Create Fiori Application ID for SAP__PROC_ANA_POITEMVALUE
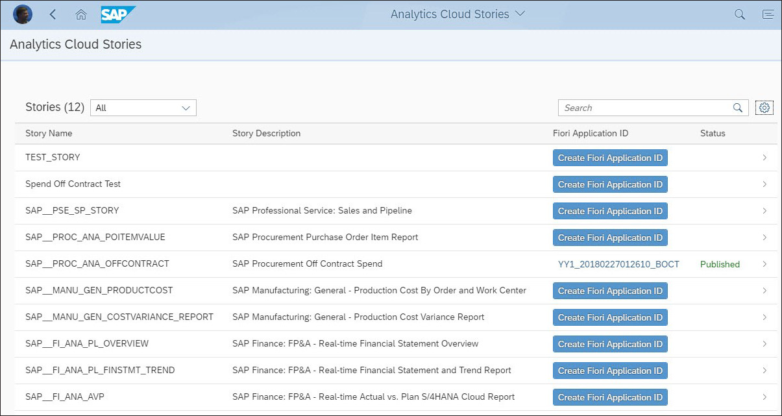 pyautogui.click(x=610, y=238)
